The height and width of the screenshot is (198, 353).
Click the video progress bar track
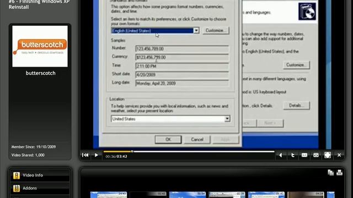189,152
